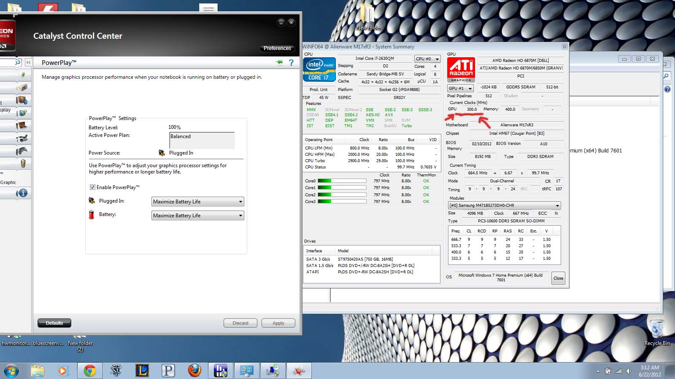The height and width of the screenshot is (379, 675).
Task: Open the gamepad gaming icon in sidebar
Action: (22, 151)
